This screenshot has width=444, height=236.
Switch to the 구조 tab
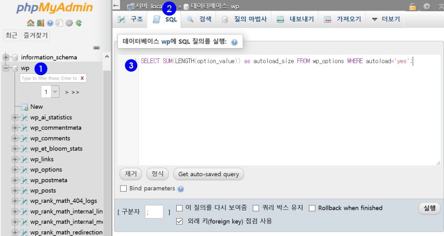coord(130,19)
